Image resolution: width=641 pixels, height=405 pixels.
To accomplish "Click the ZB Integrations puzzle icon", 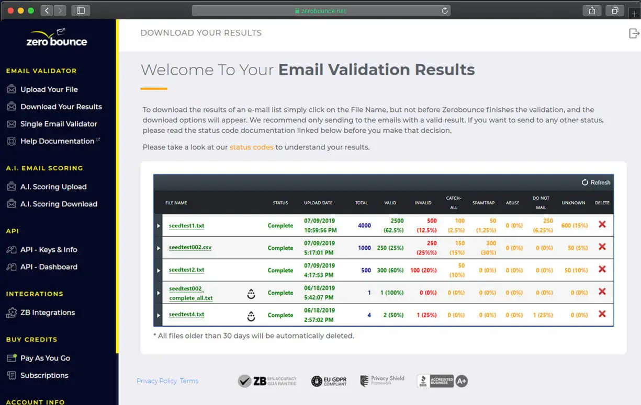I will tap(11, 313).
